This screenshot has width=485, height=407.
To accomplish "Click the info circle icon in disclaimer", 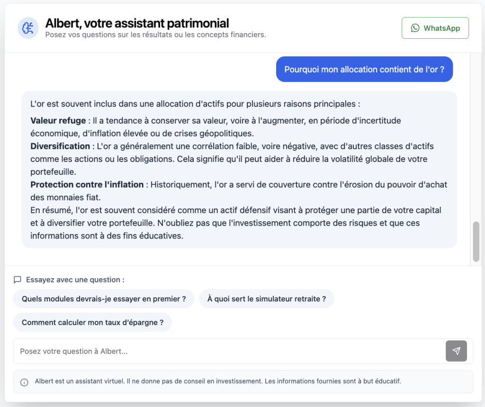I will (x=24, y=382).
